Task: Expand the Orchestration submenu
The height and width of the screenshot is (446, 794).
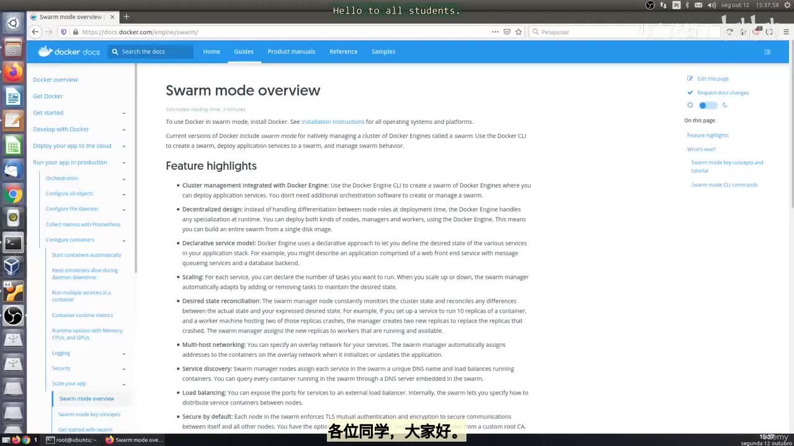Action: click(x=124, y=178)
